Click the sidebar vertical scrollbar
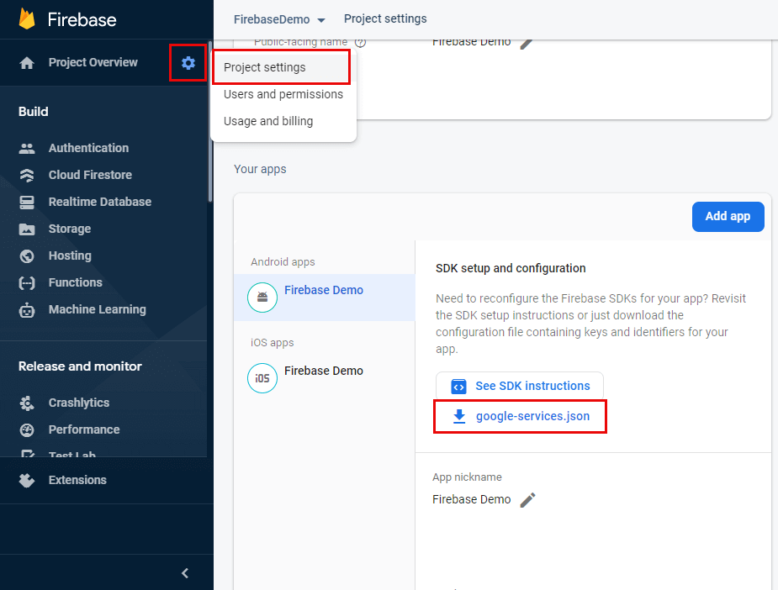Screen dimensions: 778x590 210,122
